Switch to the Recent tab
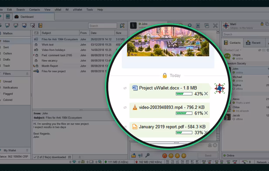The height and width of the screenshot is (171, 269). 253,43
